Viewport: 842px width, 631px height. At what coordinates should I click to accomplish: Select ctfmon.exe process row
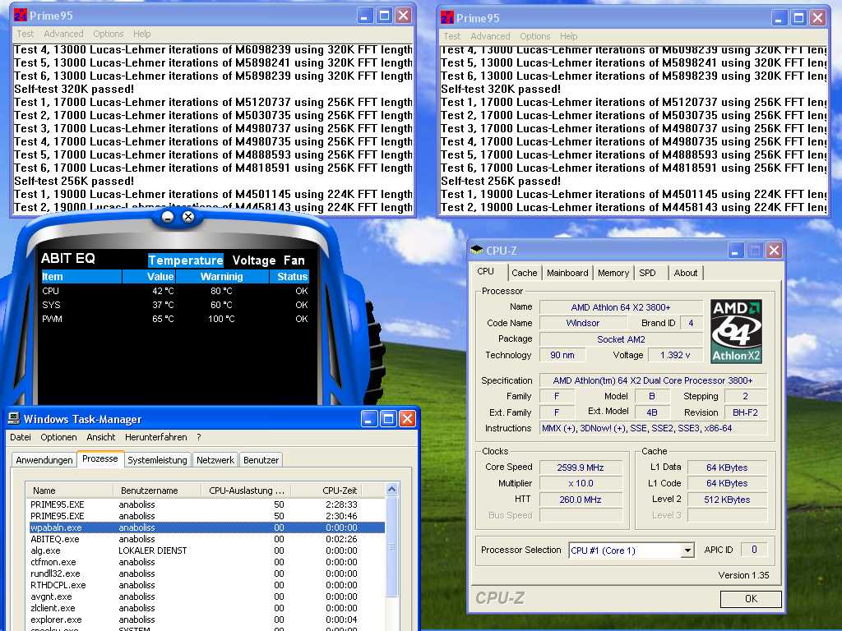tap(206, 562)
